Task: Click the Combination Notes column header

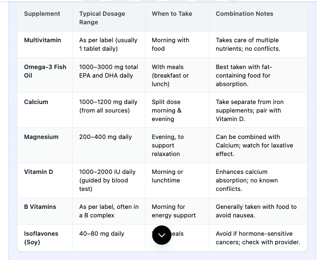Action: tap(245, 14)
